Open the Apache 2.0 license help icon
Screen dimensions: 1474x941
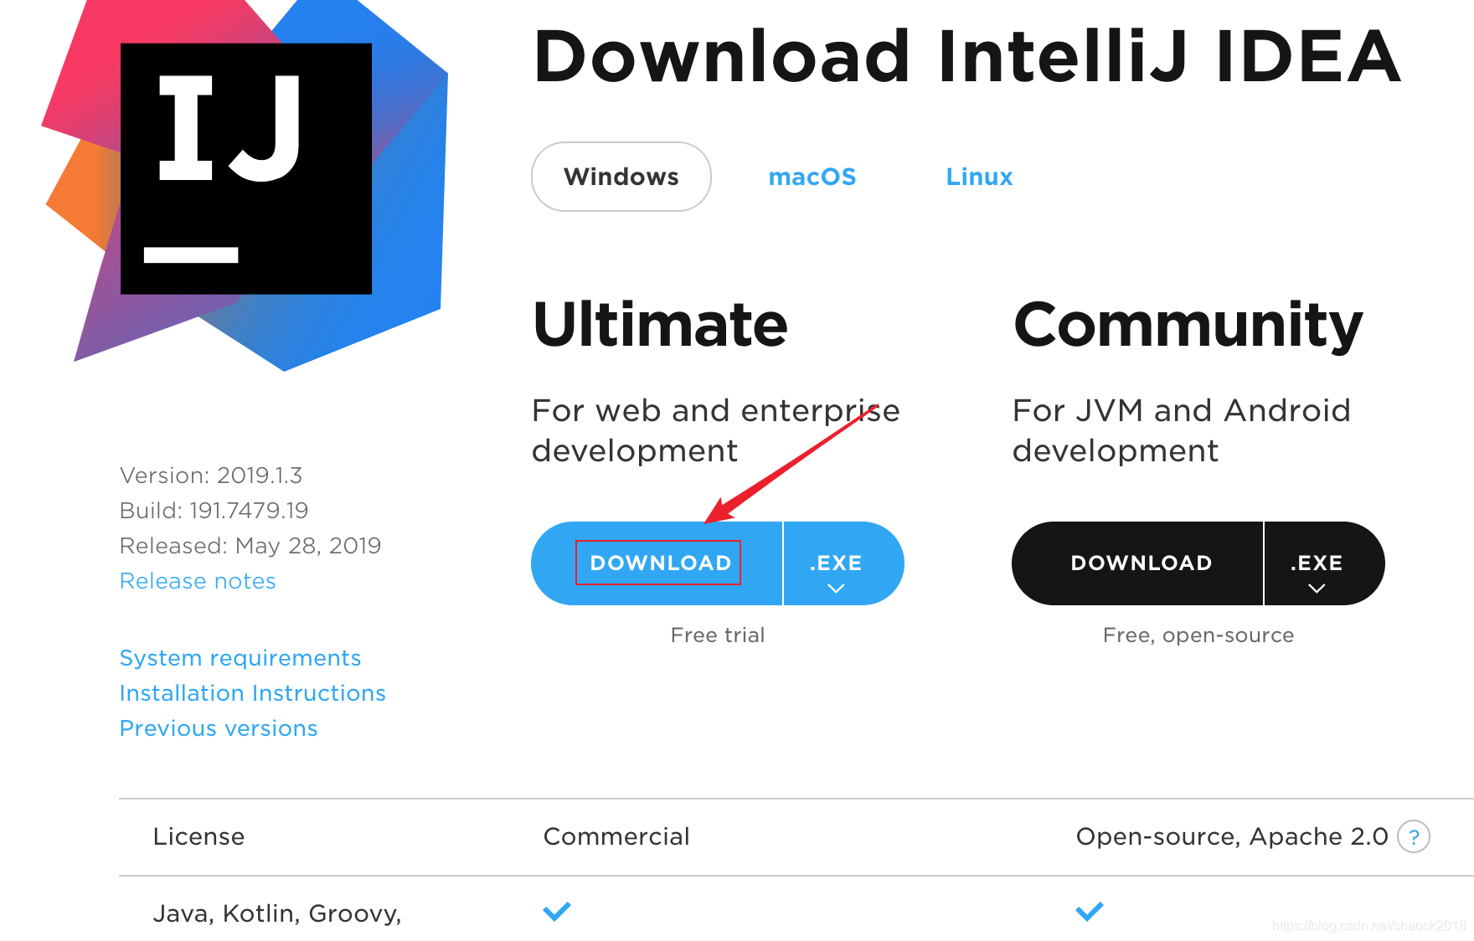pos(1414,836)
